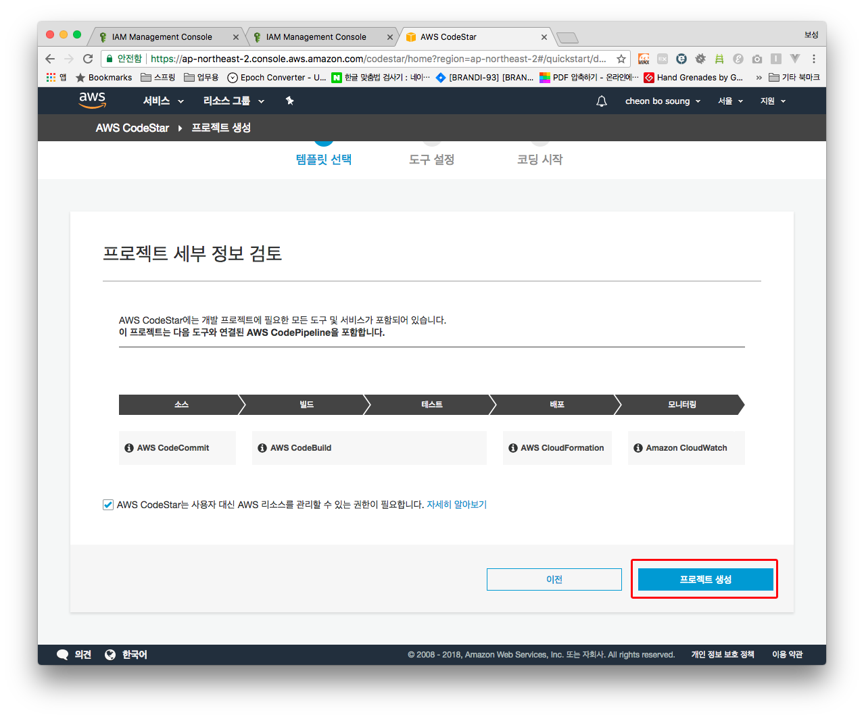This screenshot has height=719, width=864.
Task: Open the 서울 region selector
Action: click(x=730, y=101)
